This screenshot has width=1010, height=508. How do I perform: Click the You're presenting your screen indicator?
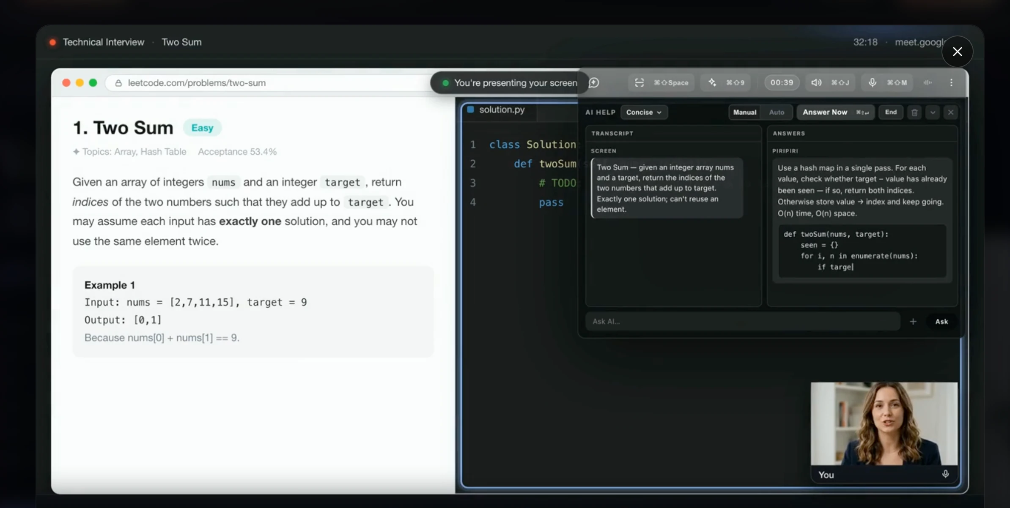click(509, 83)
